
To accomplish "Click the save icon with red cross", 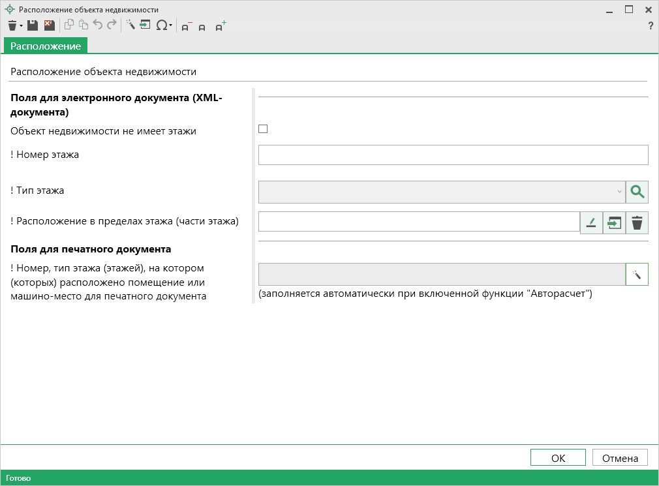I will pos(49,25).
